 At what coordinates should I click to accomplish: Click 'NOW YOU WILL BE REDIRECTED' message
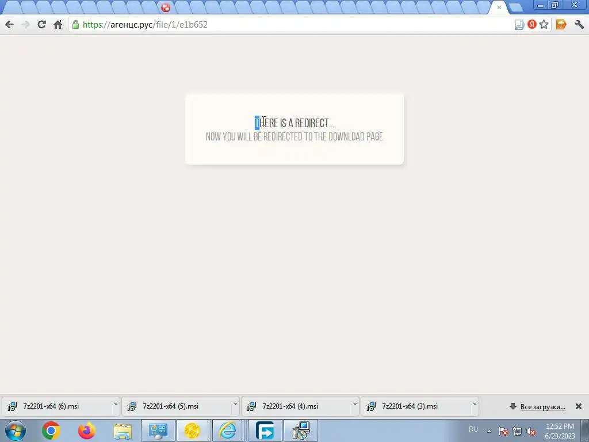294,137
